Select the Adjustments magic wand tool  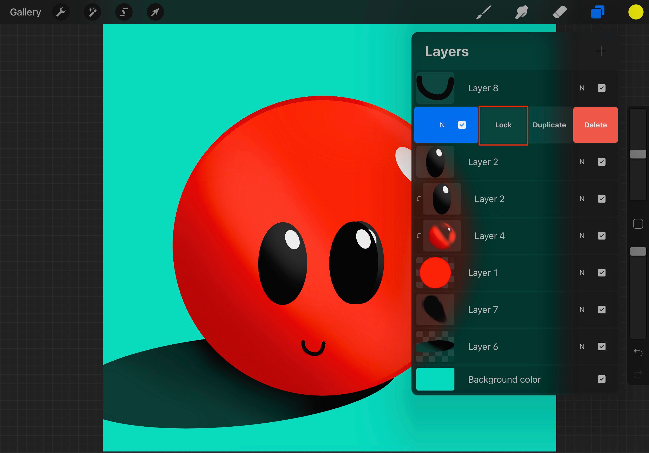tap(92, 12)
